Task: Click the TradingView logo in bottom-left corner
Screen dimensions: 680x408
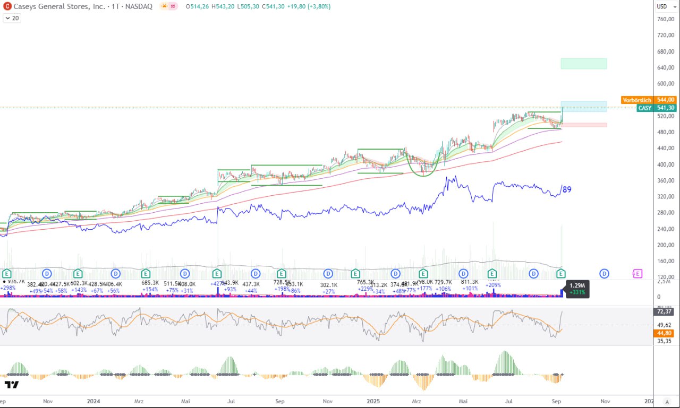Action: pyautogui.click(x=11, y=384)
